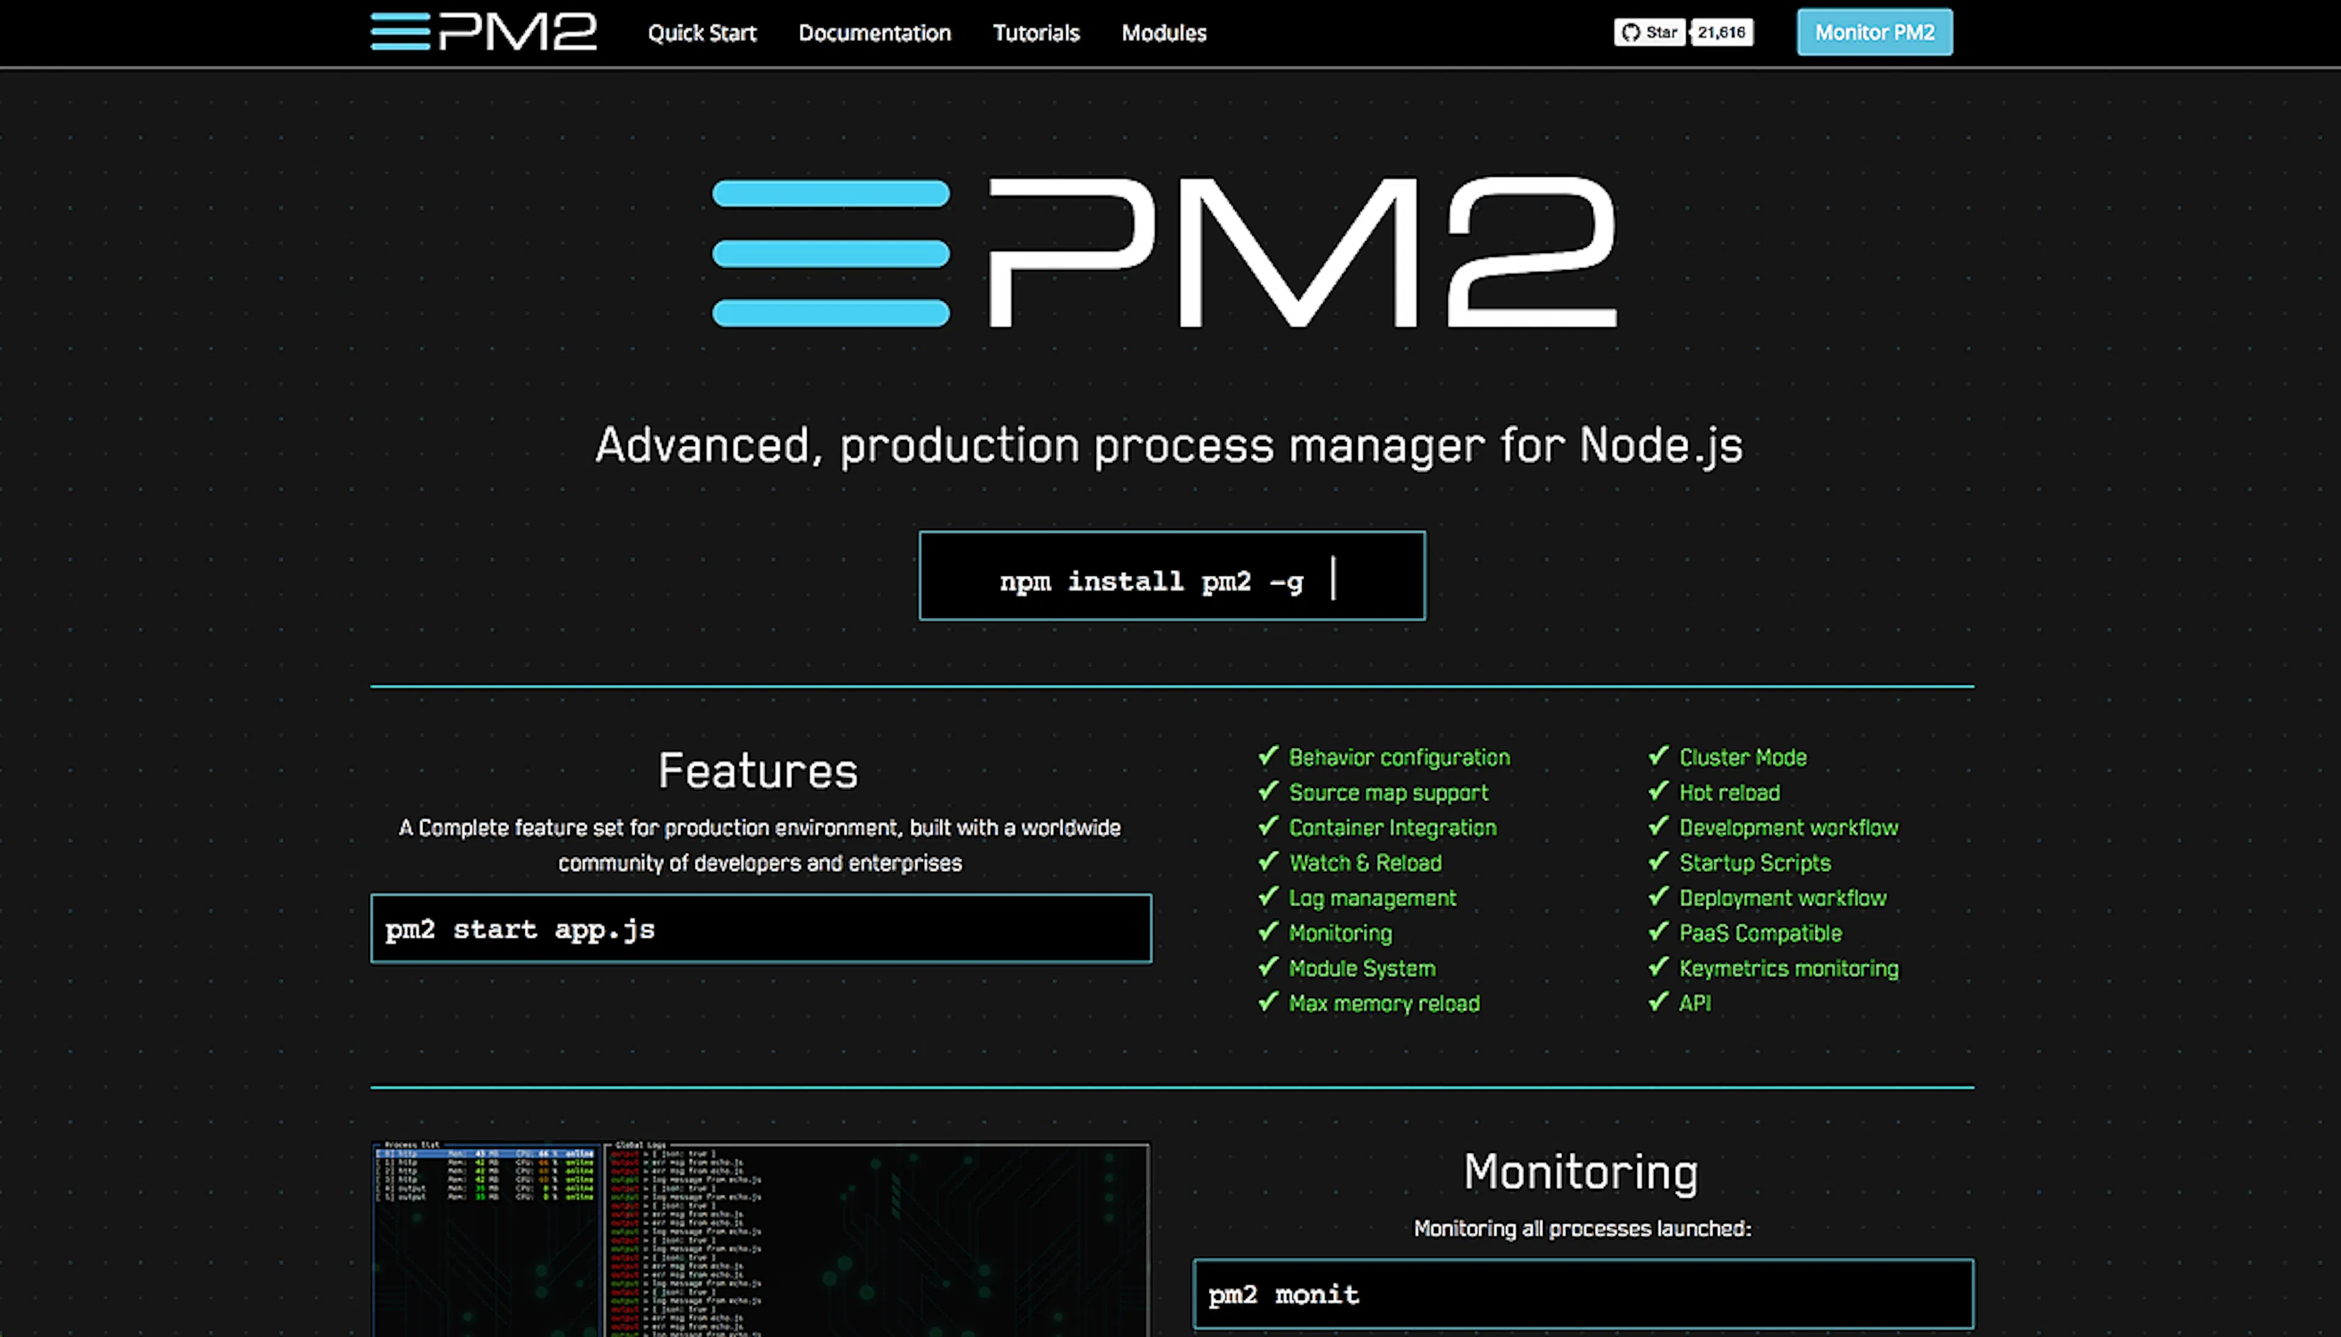Image resolution: width=2341 pixels, height=1337 pixels.
Task: Click the checkmark beside Cluster Mode
Action: click(1659, 756)
